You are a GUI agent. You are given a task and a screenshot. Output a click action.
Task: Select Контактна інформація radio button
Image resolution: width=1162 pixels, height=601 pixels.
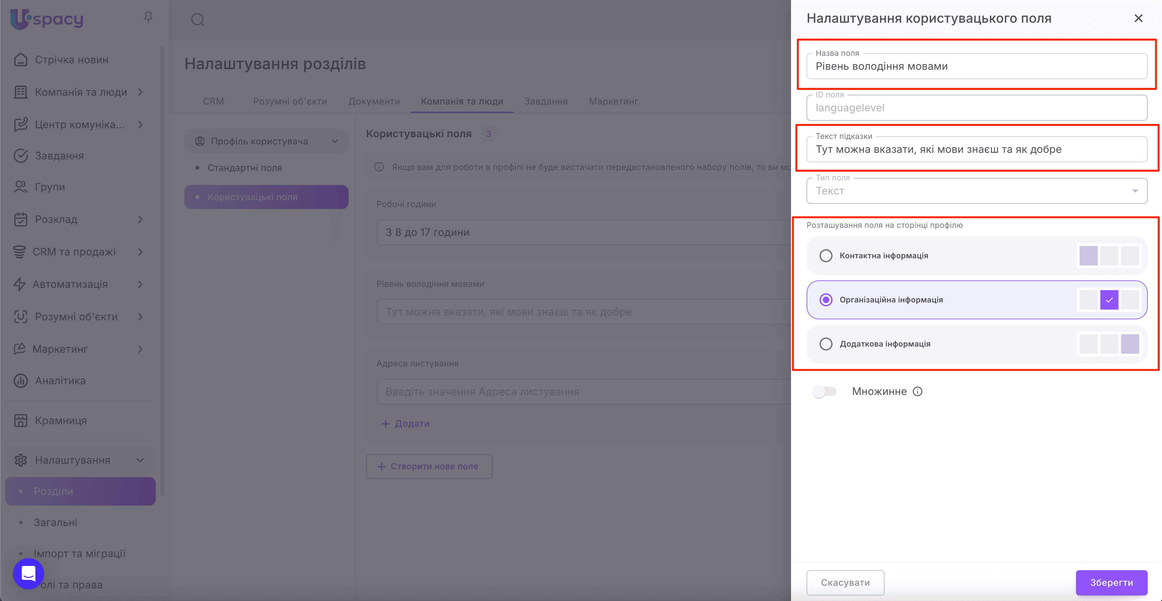825,256
